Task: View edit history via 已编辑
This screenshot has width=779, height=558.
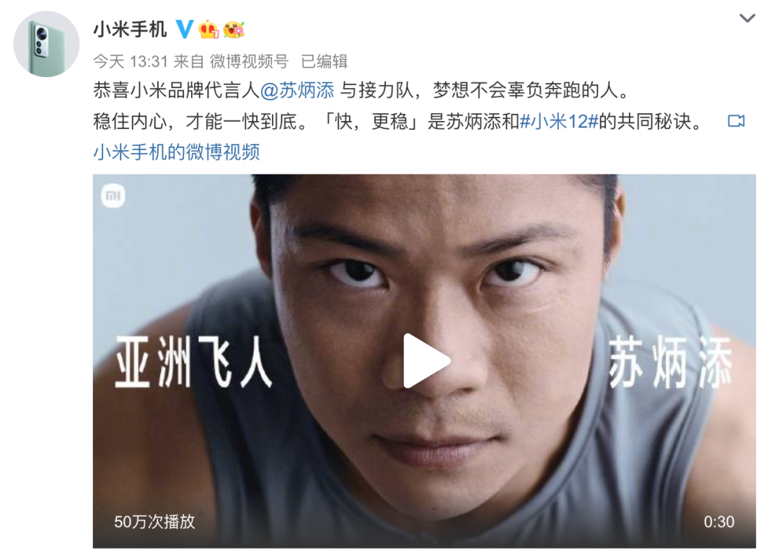Action: coord(325,61)
